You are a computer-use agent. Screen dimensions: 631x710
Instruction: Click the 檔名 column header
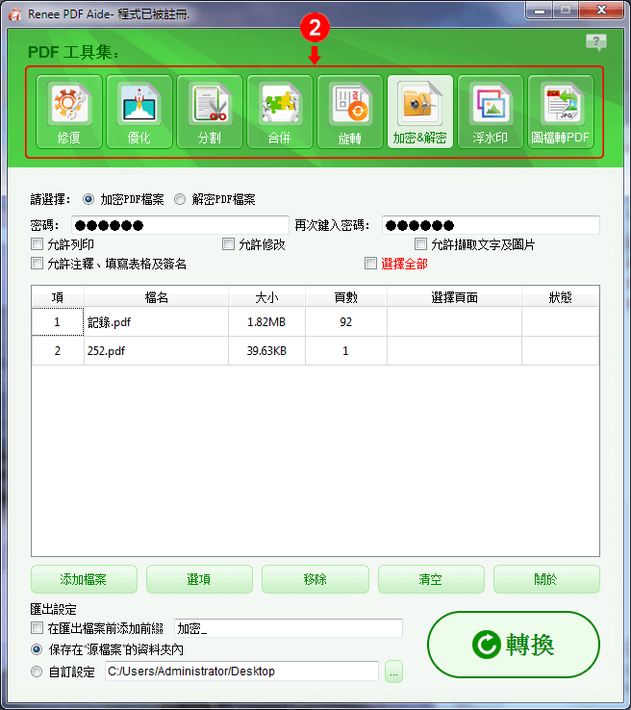pos(156,297)
